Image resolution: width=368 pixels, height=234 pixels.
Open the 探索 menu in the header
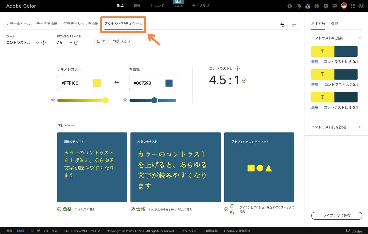coord(137,6)
